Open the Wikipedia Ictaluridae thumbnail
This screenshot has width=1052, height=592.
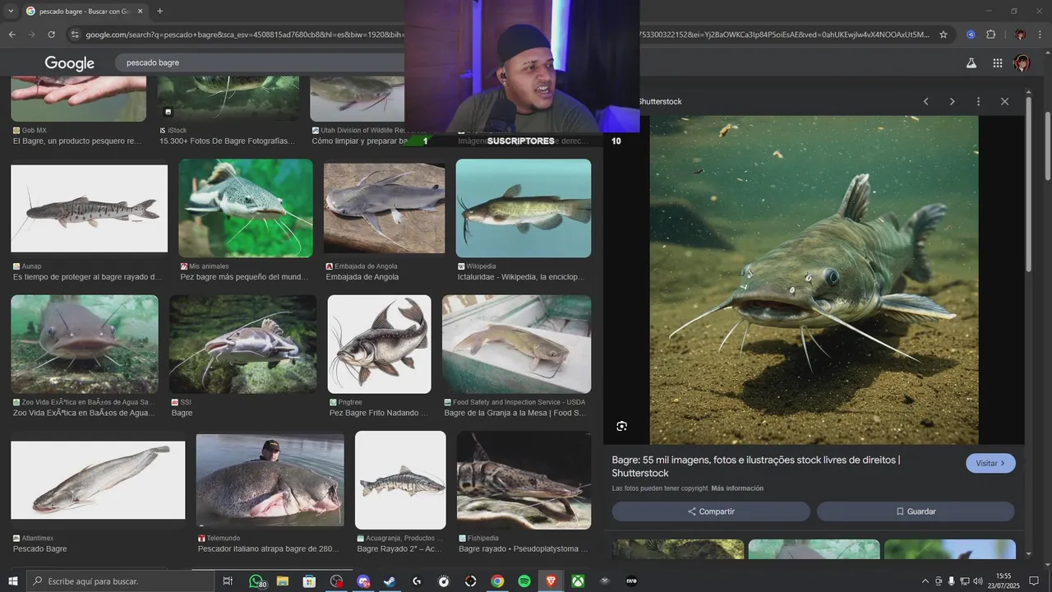tap(524, 208)
